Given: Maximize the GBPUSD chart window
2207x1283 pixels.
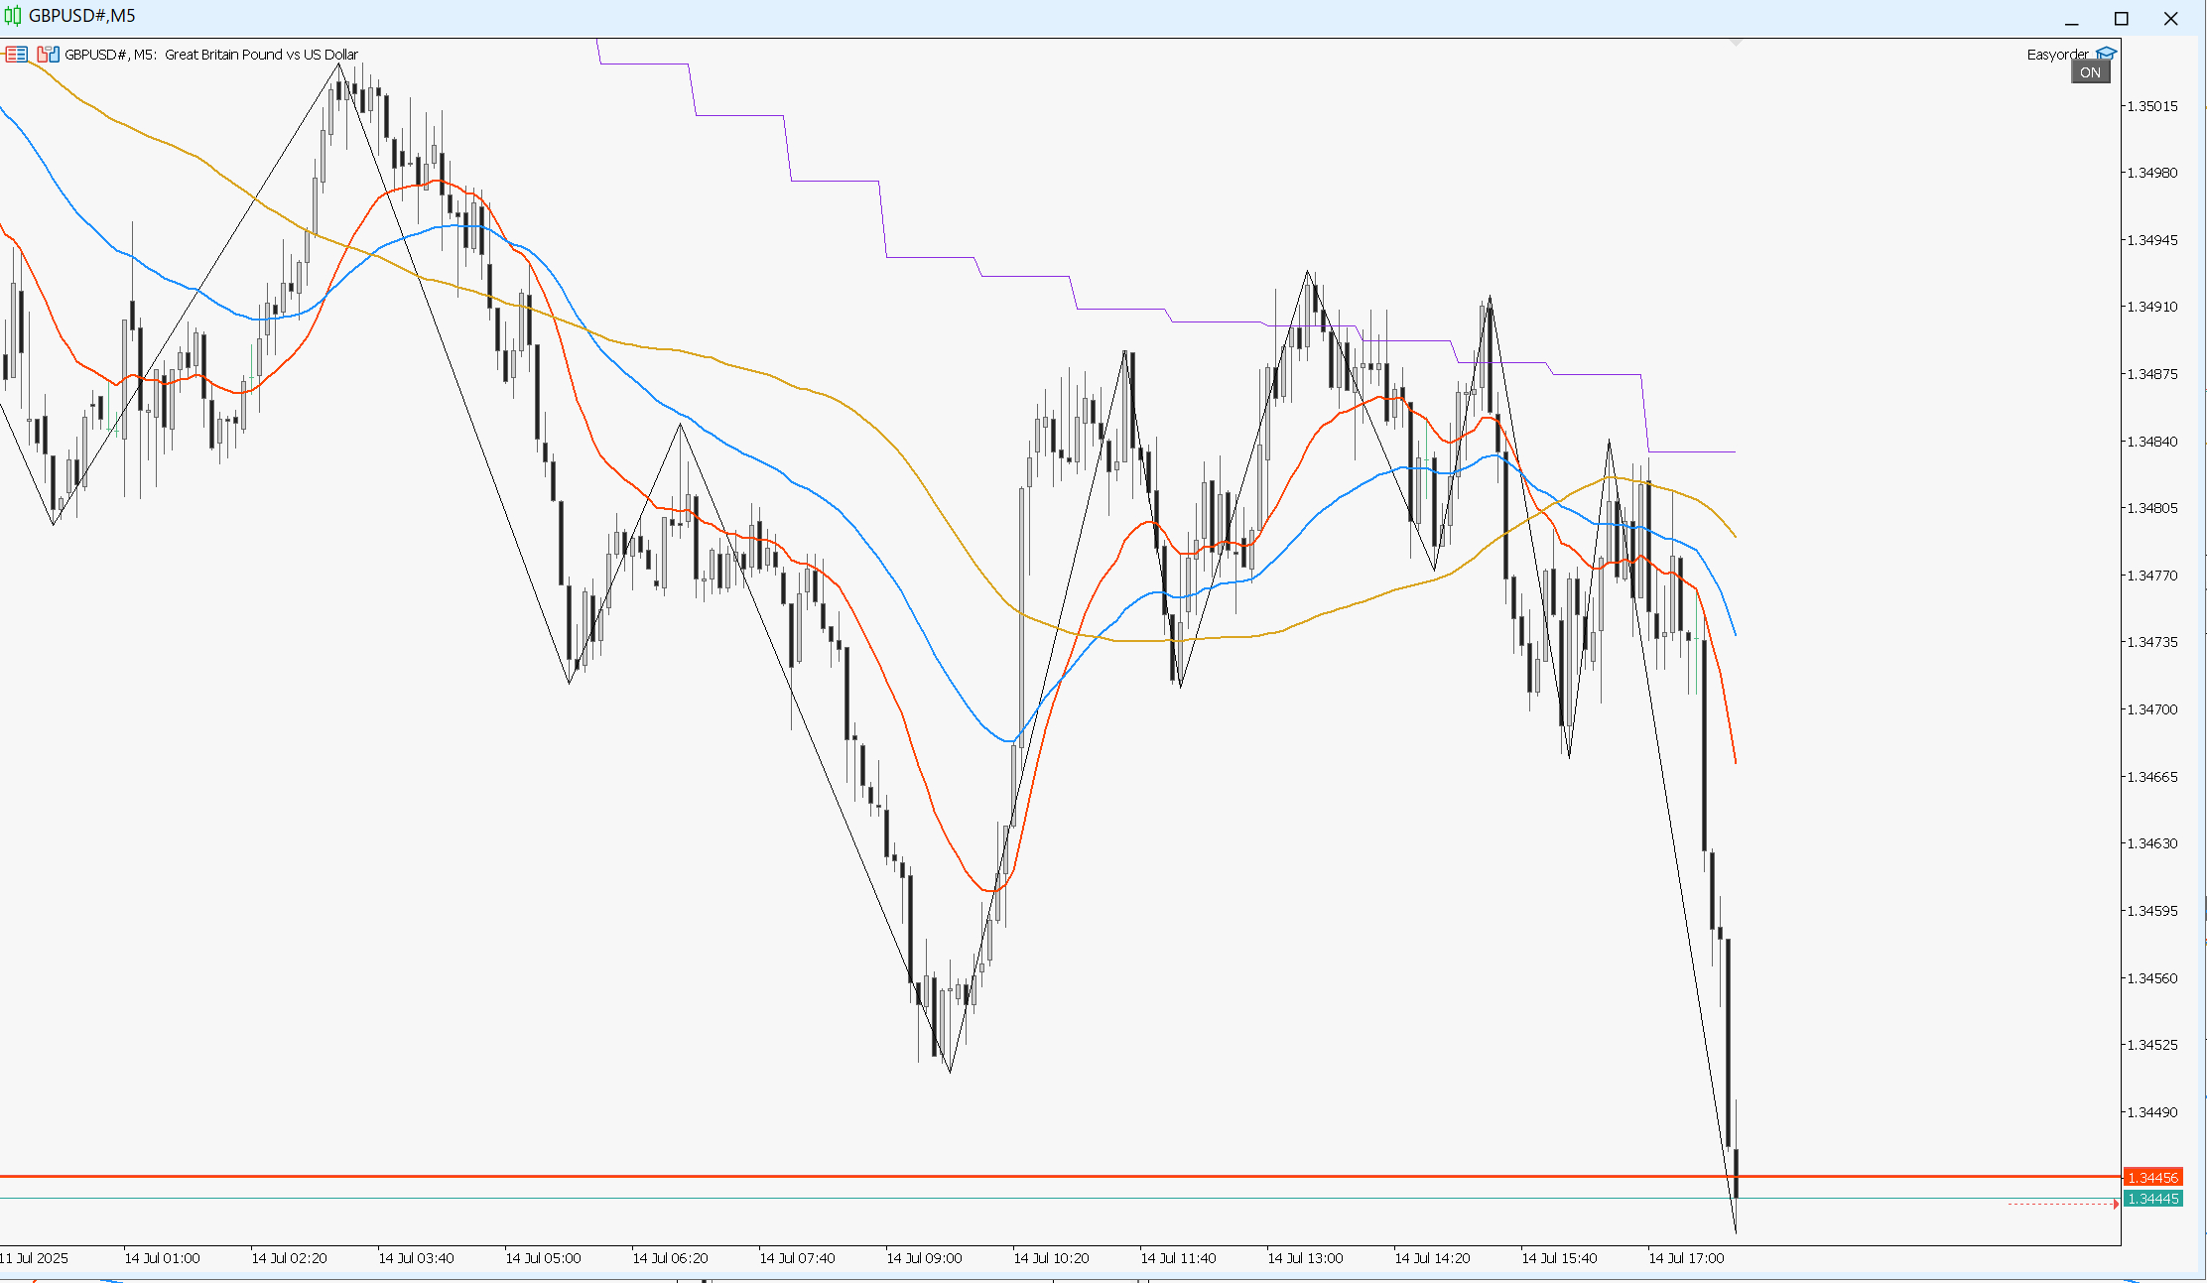Looking at the screenshot, I should (2121, 19).
